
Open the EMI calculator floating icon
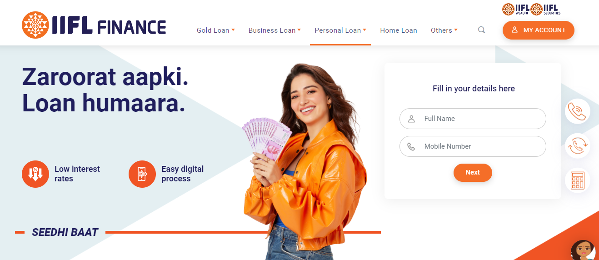tap(578, 180)
